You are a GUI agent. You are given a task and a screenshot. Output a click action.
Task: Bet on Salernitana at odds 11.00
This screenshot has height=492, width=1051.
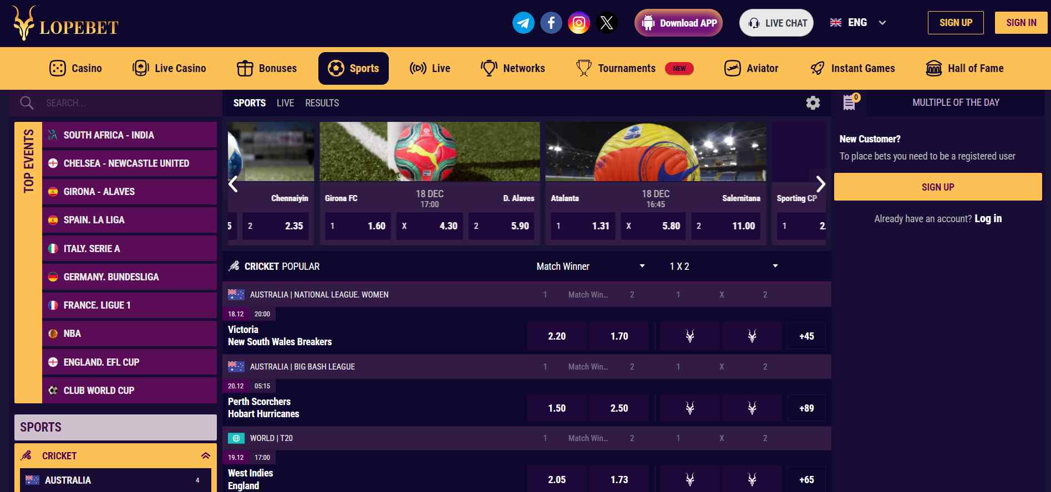tap(726, 226)
